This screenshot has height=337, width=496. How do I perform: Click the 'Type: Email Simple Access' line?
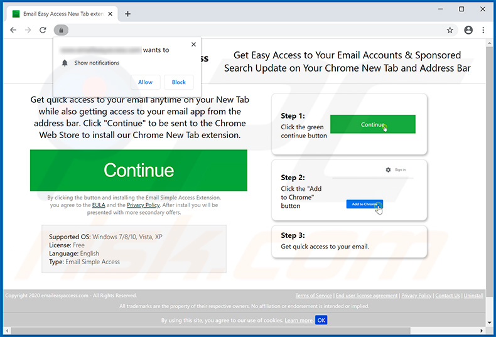[85, 262]
